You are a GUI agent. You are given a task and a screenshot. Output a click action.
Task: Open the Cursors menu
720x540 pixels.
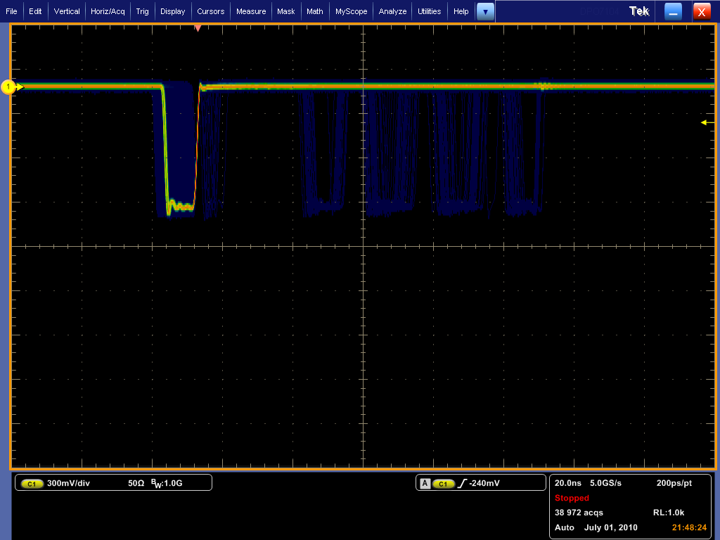211,11
